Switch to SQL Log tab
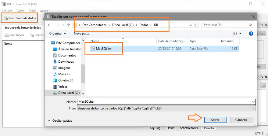Viewport: 268px width, 136px height. click(x=155, y=128)
